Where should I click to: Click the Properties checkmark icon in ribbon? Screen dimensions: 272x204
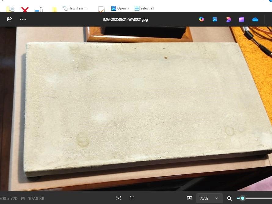[x=101, y=9]
